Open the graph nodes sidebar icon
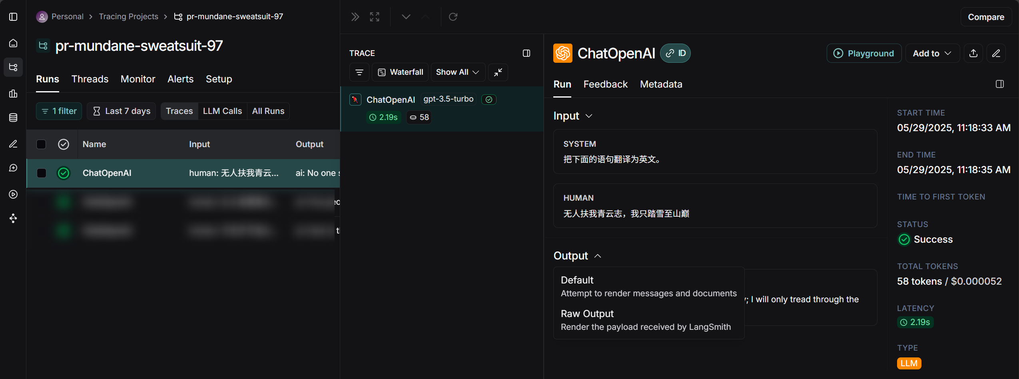This screenshot has height=379, width=1019. tap(13, 218)
